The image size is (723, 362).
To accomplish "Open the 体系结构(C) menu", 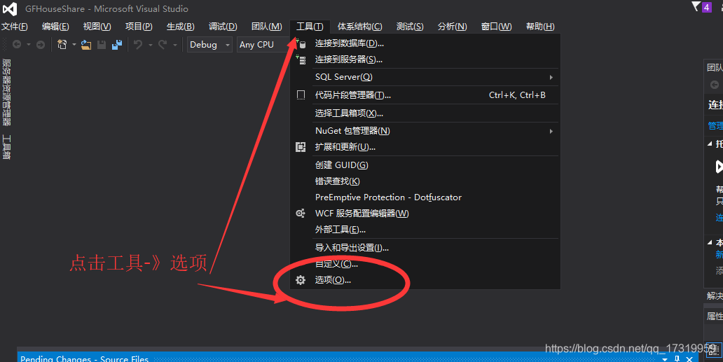I will pos(359,26).
